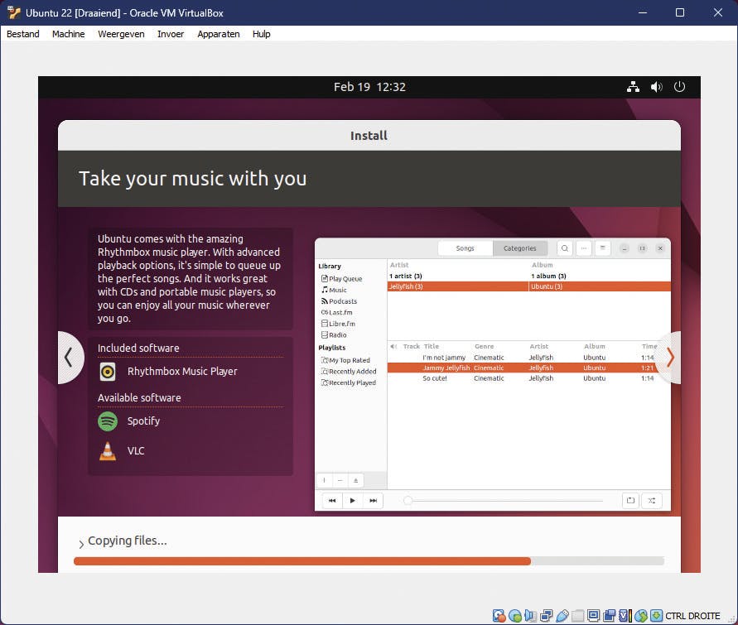Minimize the VirtualBox window

[x=643, y=12]
